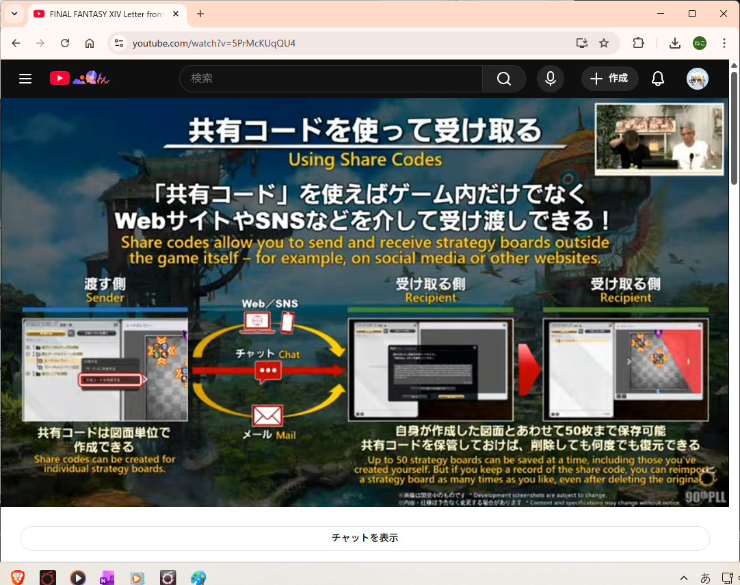Open a new browser tab
The image size is (740, 585).
pyautogui.click(x=200, y=14)
